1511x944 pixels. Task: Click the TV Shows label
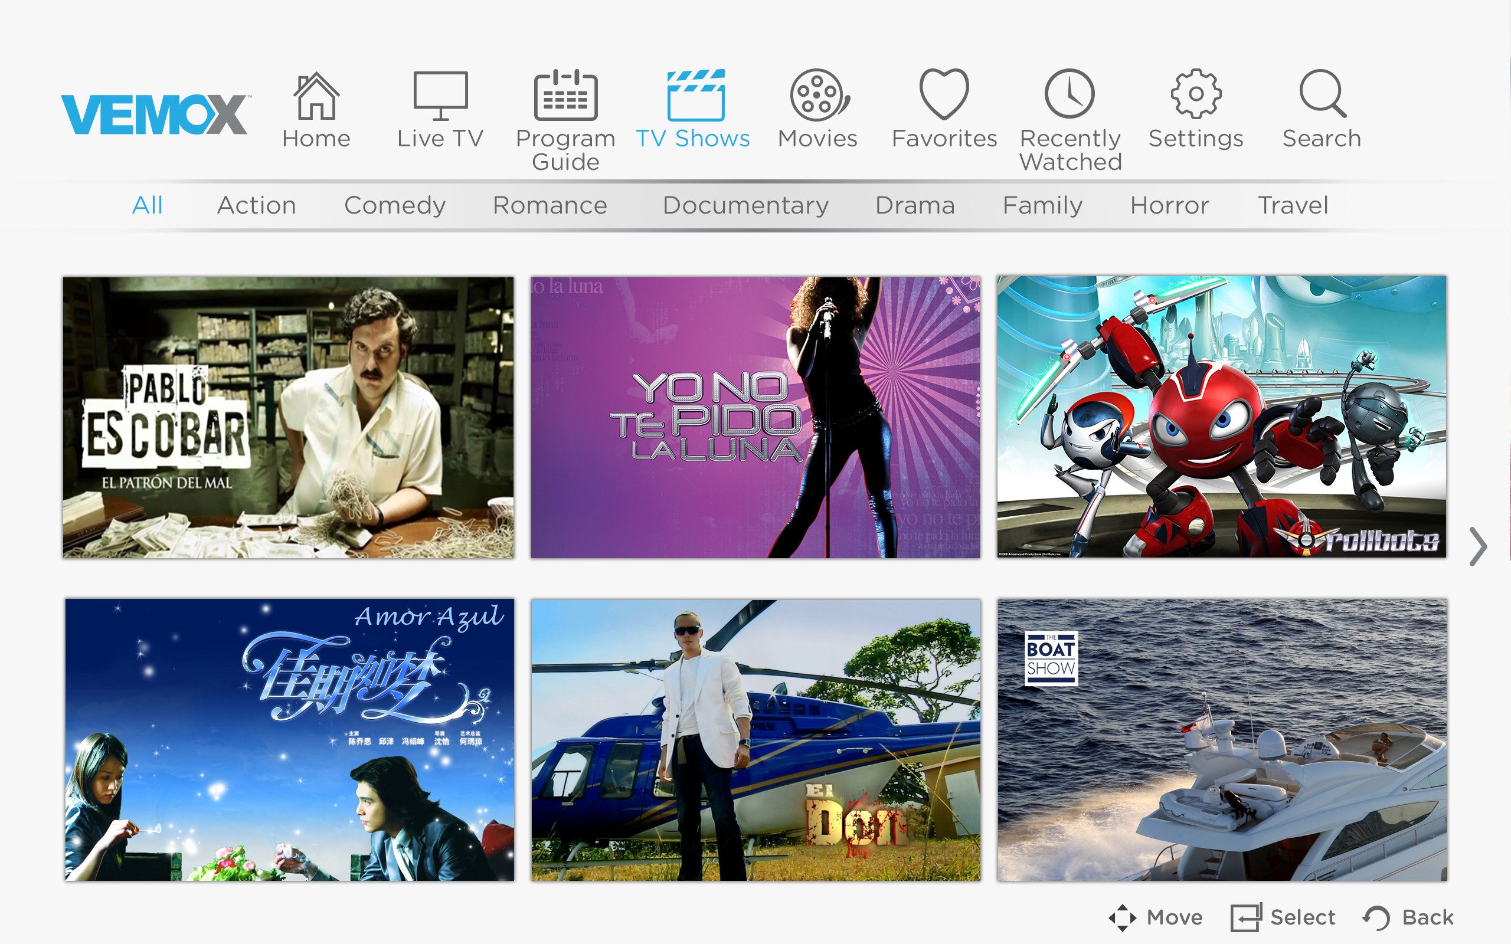pyautogui.click(x=693, y=139)
